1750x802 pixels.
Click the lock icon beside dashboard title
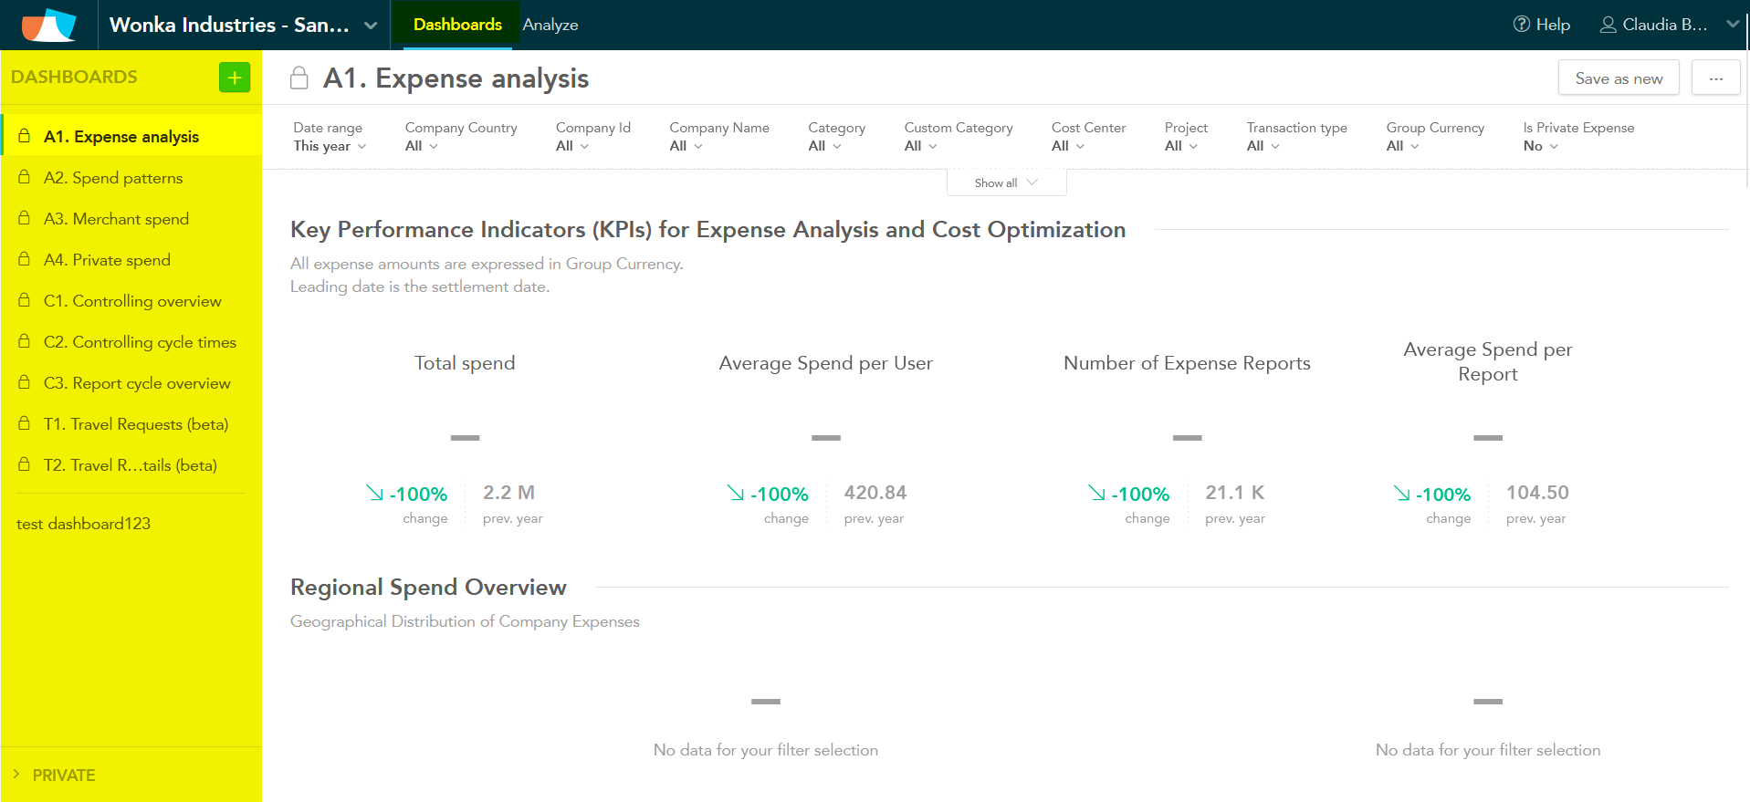[299, 78]
